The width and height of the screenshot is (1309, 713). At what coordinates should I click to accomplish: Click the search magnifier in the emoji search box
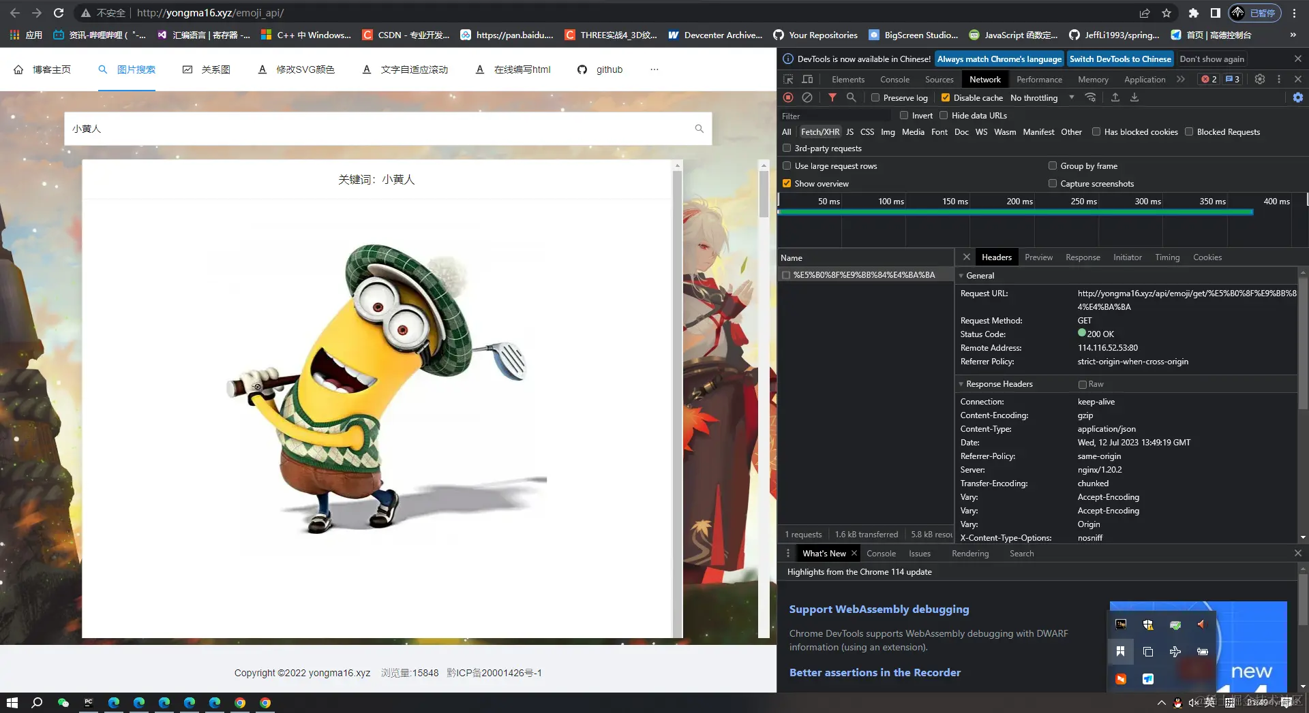699,129
